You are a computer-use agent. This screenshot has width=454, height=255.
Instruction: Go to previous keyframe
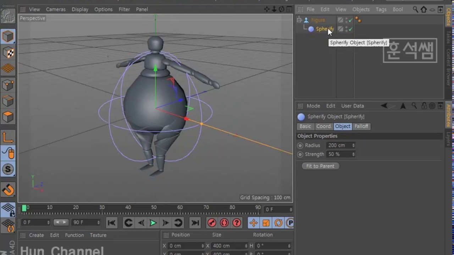[x=128, y=223]
